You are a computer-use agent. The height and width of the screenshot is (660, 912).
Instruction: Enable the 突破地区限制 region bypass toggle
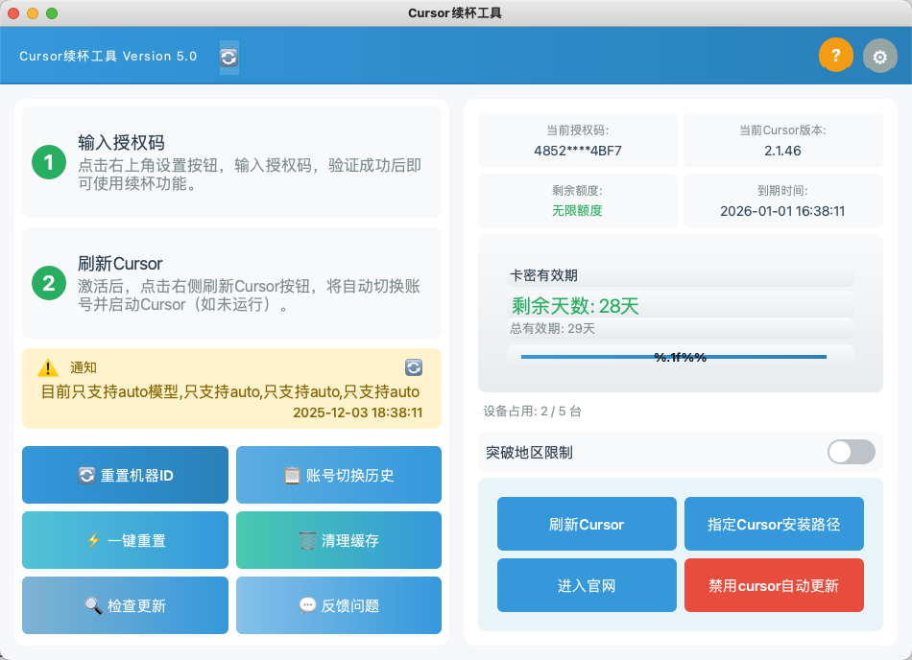[851, 452]
